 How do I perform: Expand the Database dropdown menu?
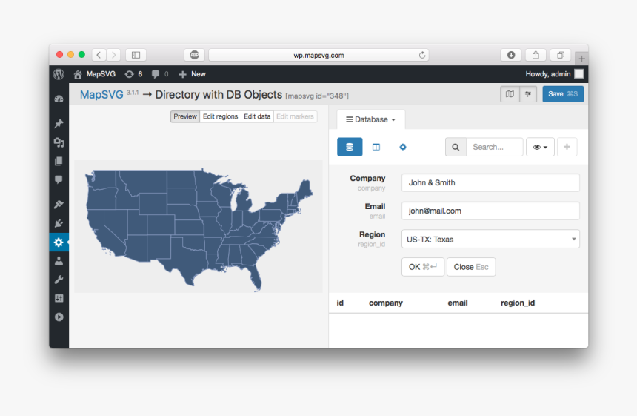(x=370, y=119)
